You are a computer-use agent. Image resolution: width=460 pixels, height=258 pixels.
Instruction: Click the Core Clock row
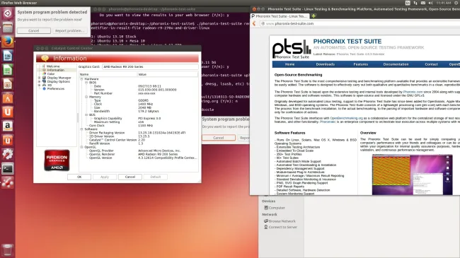pos(138,126)
